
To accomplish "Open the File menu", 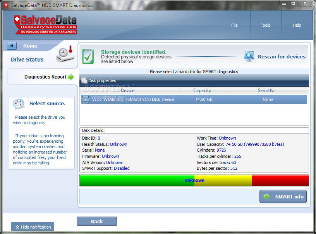I will (234, 25).
